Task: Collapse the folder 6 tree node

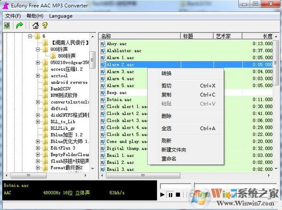Action: pyautogui.click(x=30, y=37)
